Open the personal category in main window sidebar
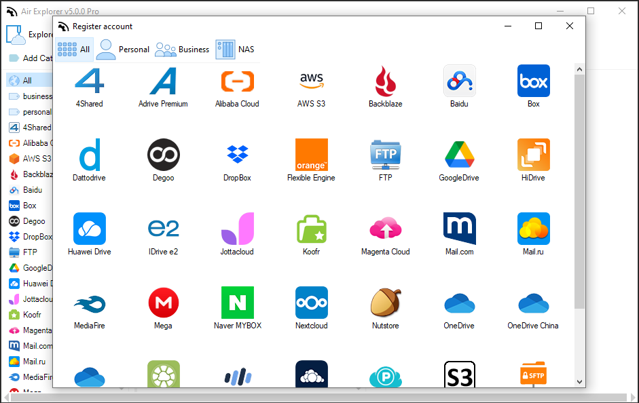 coord(30,112)
